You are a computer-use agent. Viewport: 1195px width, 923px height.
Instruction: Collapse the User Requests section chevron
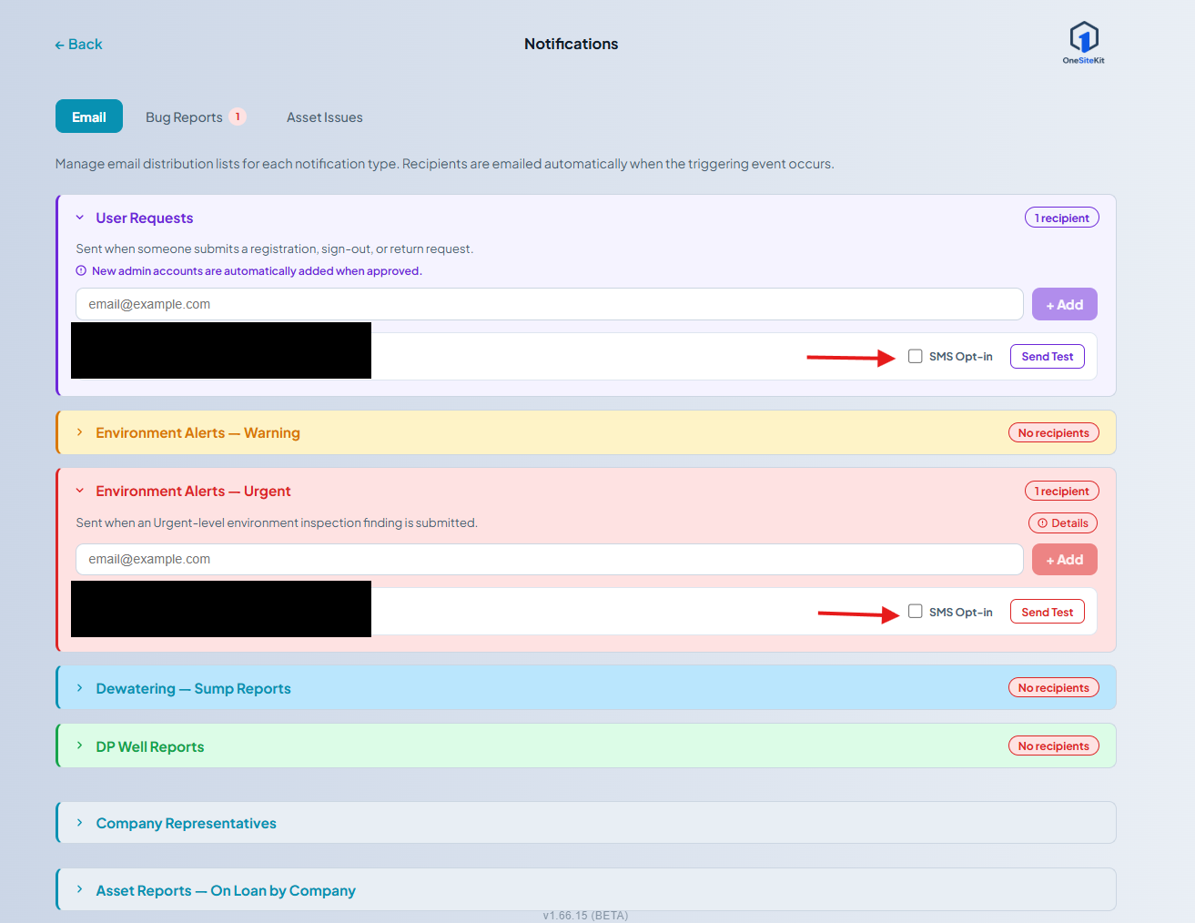[80, 218]
